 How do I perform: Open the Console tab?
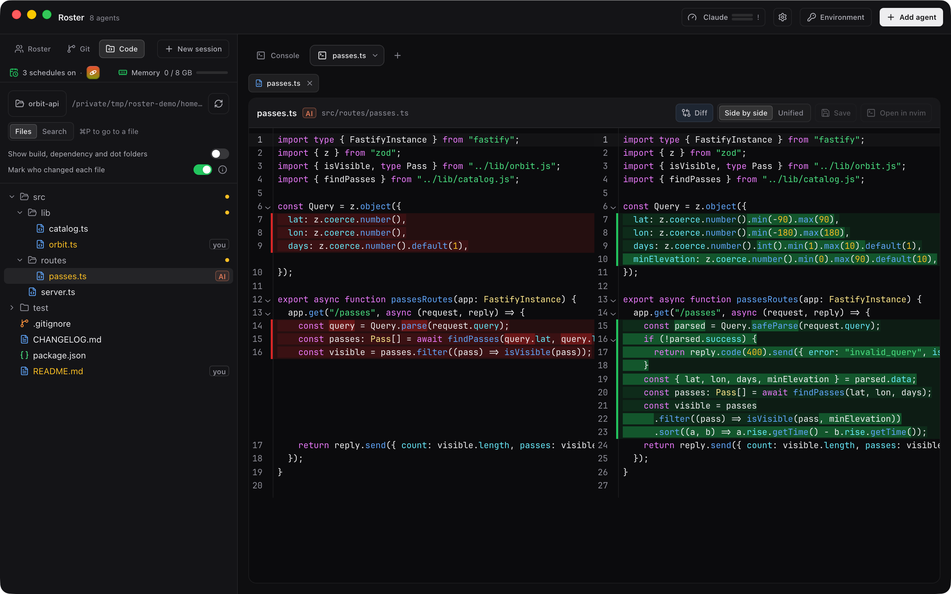pos(278,55)
